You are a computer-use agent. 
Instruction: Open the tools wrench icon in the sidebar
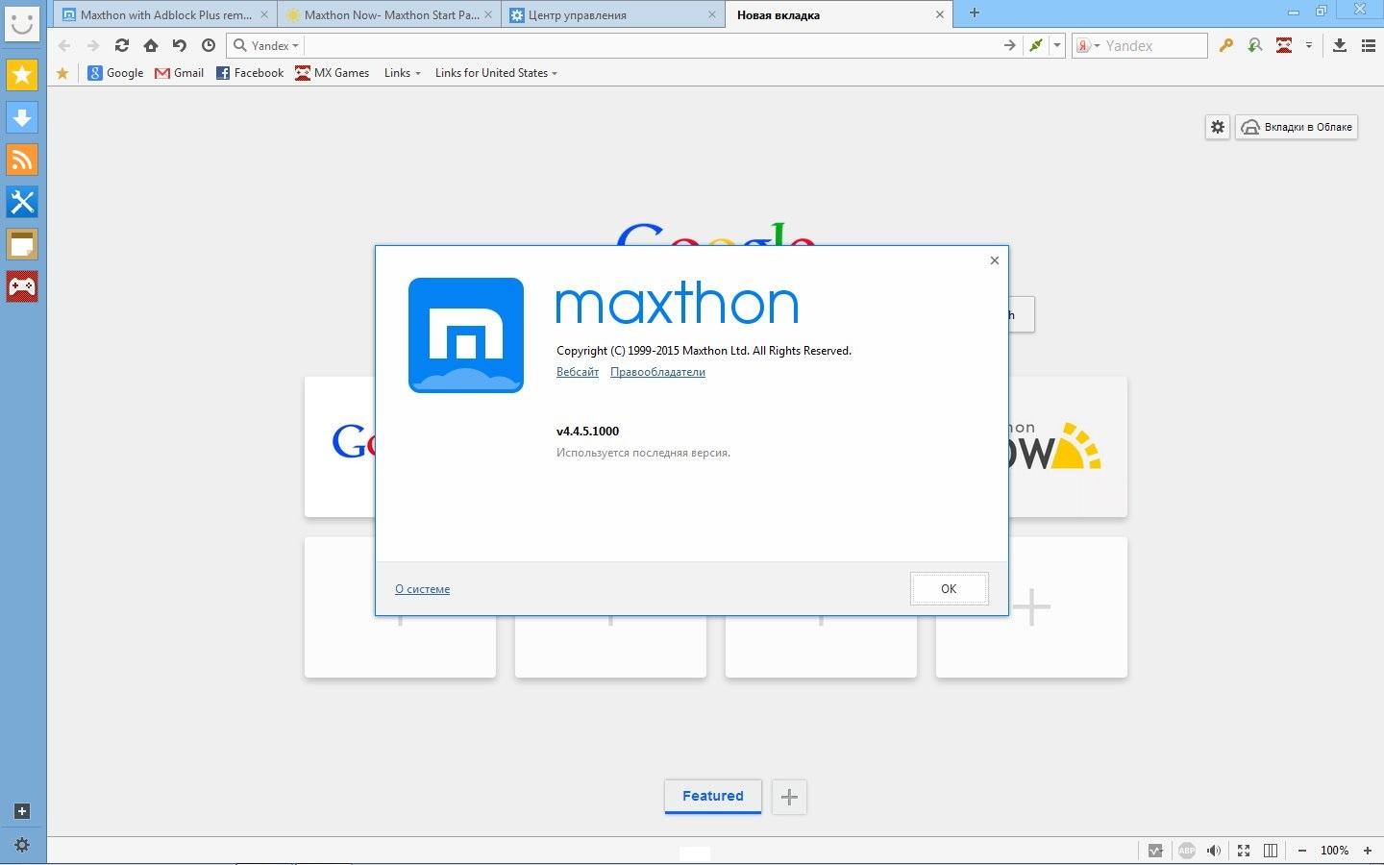pyautogui.click(x=22, y=202)
